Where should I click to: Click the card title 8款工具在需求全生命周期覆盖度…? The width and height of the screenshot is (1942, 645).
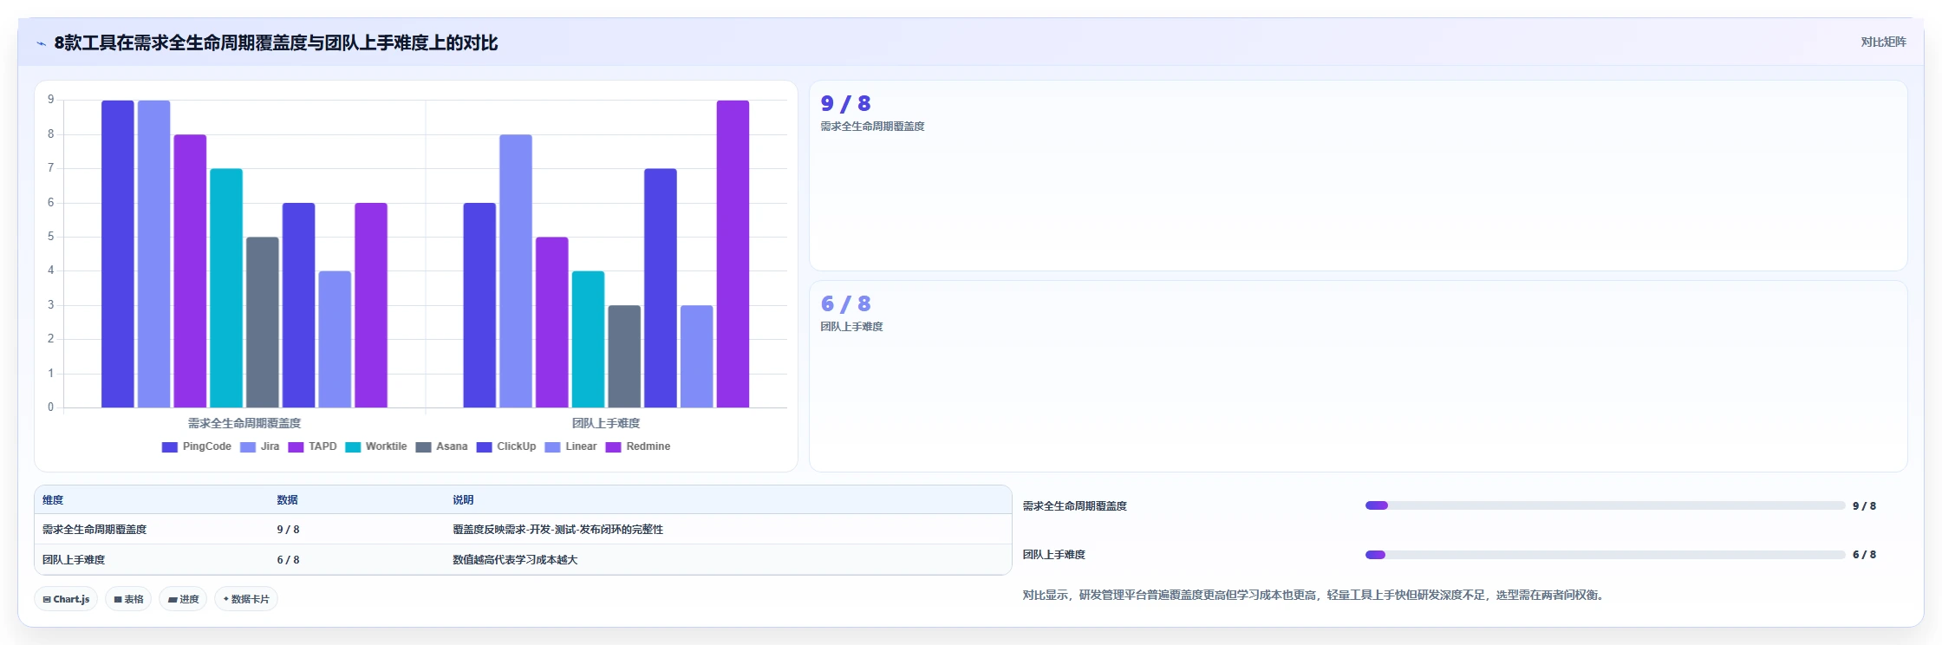[276, 42]
